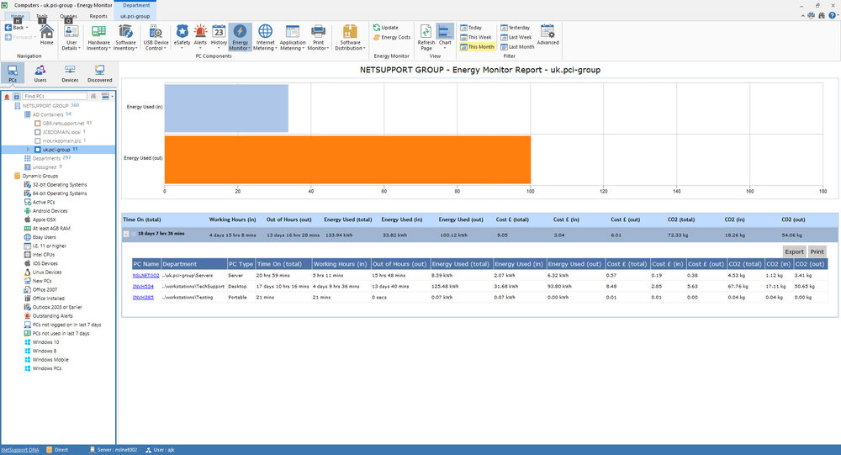Click the orange Energy Used (out) bar
Screen dimensions: 841x455
(x=347, y=159)
